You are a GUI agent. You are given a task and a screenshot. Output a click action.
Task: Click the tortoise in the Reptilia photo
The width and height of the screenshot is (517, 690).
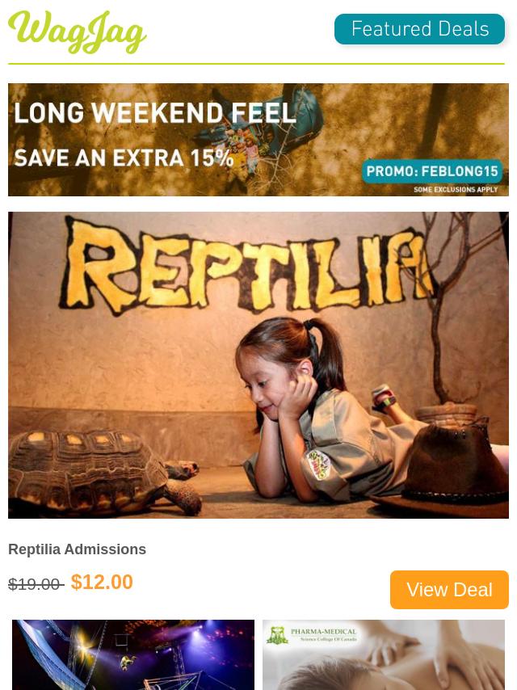[103, 471]
